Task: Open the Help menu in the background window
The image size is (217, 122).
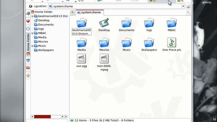Action: [x=208, y=2]
